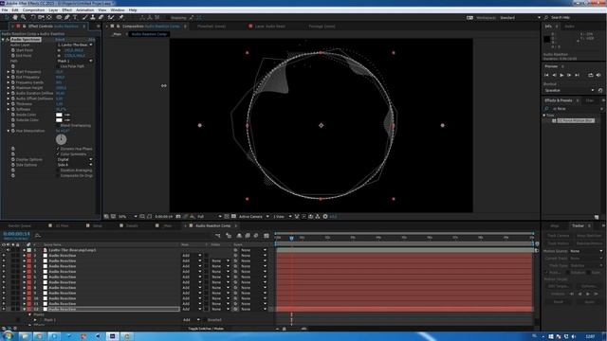Click the timeline search magnifier icon

(x=38, y=235)
